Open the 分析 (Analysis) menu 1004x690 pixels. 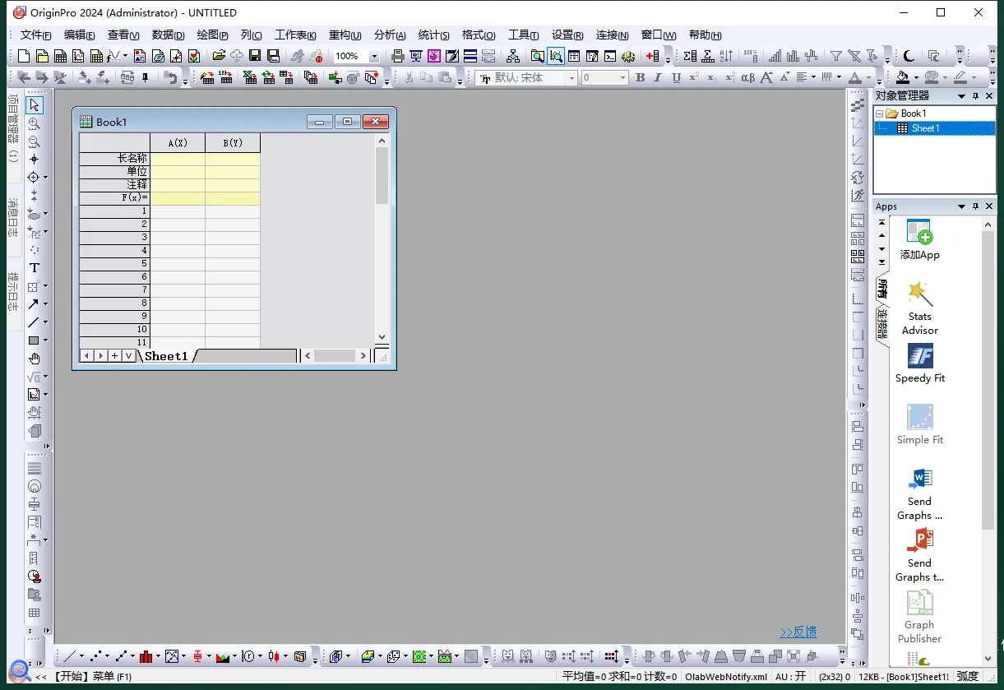[x=389, y=35]
